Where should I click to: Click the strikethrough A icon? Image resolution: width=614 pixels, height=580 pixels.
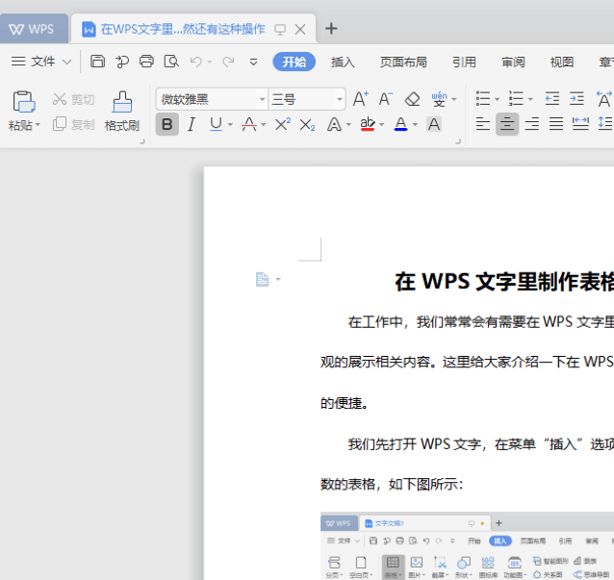[249, 124]
